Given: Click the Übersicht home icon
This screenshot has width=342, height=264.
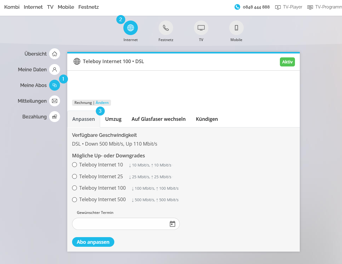Looking at the screenshot, I should tap(55, 54).
